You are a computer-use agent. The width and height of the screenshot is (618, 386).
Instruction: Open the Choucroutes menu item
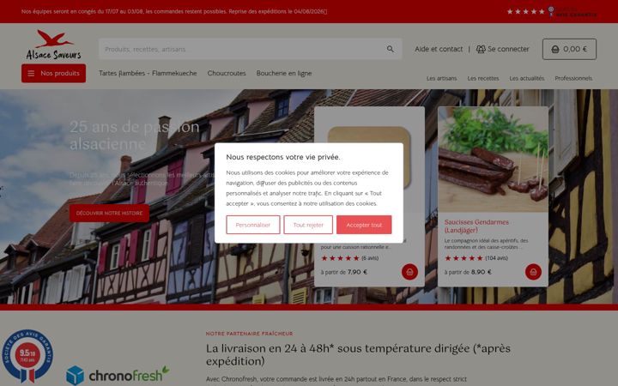pyautogui.click(x=227, y=73)
